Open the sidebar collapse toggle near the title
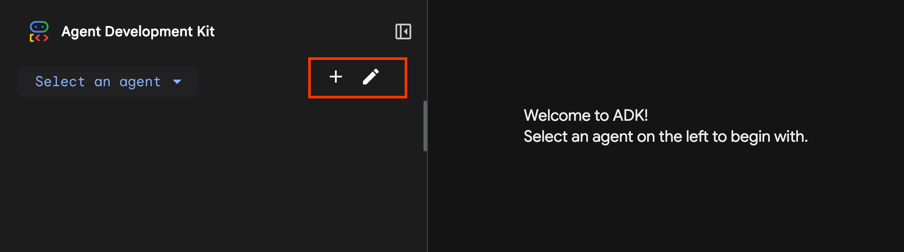Viewport: 904px width, 252px height. pyautogui.click(x=403, y=31)
